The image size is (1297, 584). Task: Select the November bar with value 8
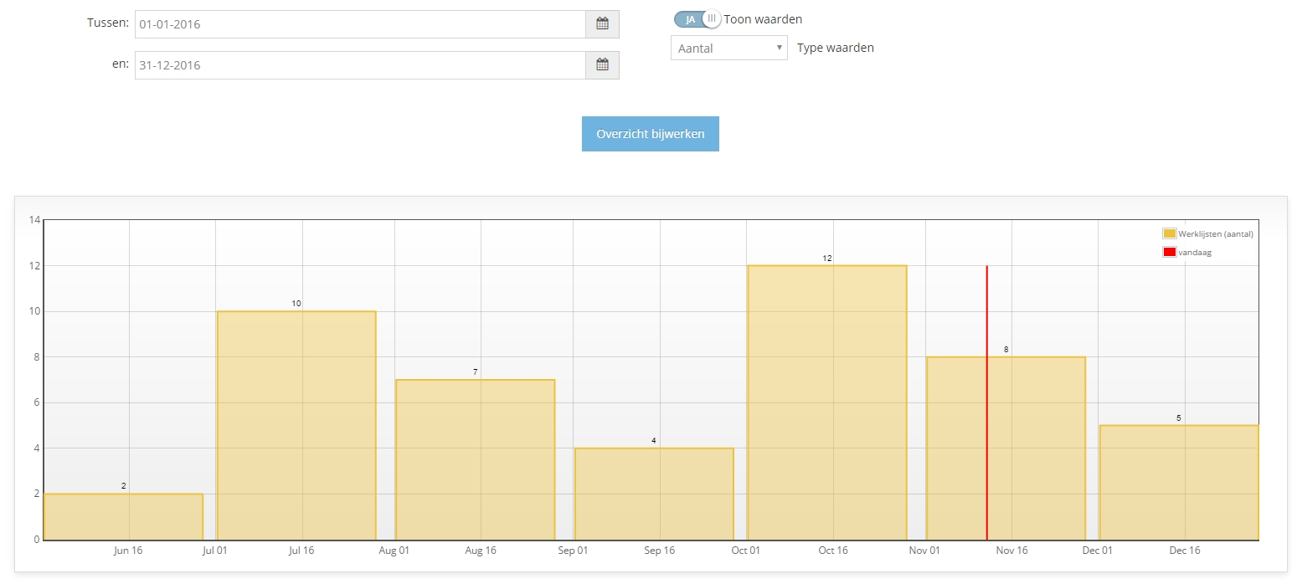tap(1038, 448)
